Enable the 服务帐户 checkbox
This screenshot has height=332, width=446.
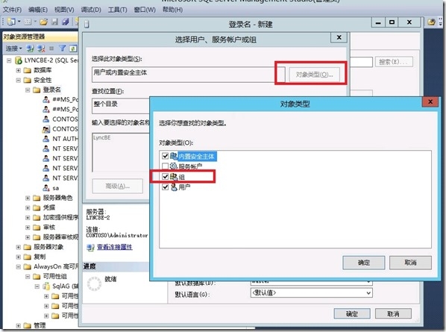[165, 166]
